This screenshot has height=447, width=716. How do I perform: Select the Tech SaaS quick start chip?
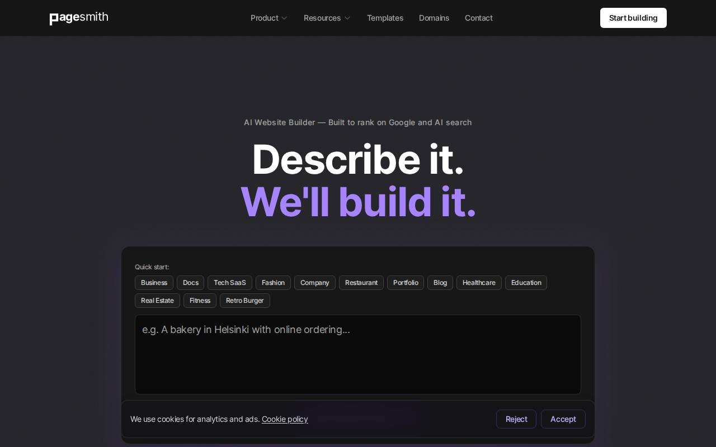[x=230, y=283]
